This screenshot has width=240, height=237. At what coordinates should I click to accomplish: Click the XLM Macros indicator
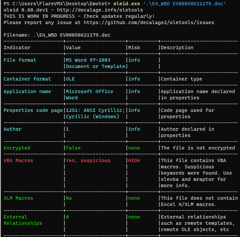pyautogui.click(x=18, y=198)
